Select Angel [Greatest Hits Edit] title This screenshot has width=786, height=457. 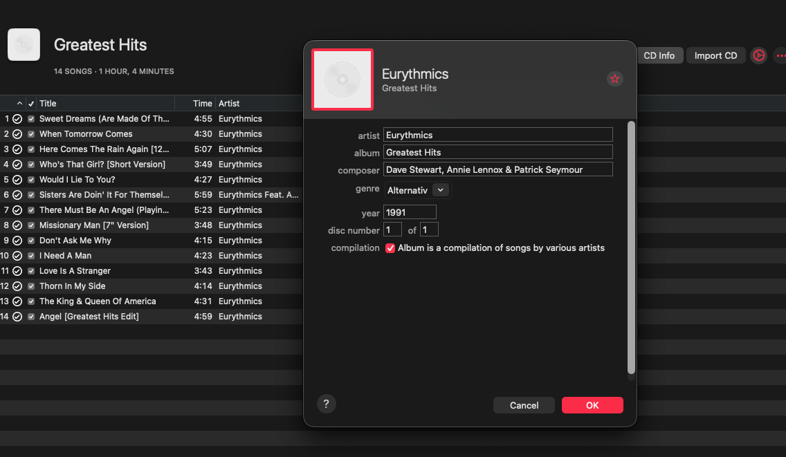tap(89, 317)
